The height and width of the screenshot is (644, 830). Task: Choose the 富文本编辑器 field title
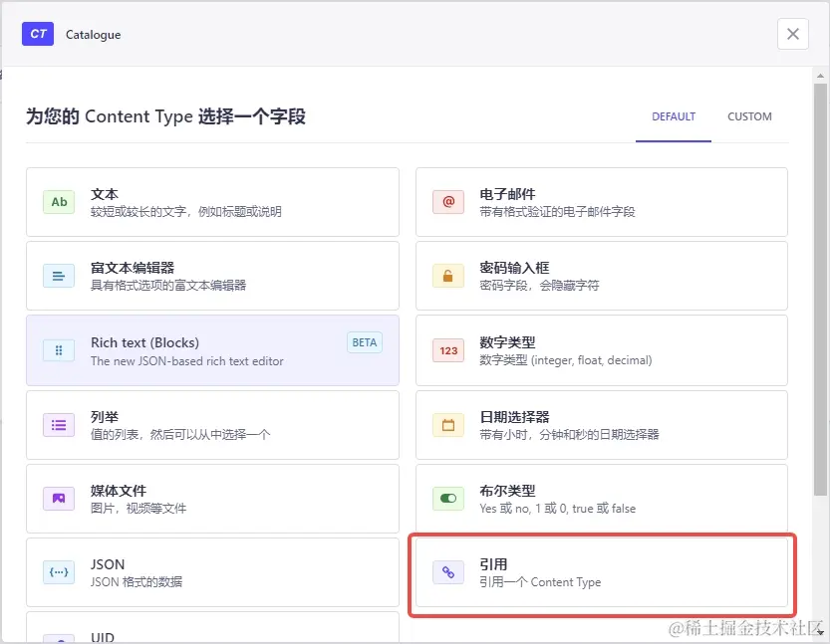click(x=133, y=268)
